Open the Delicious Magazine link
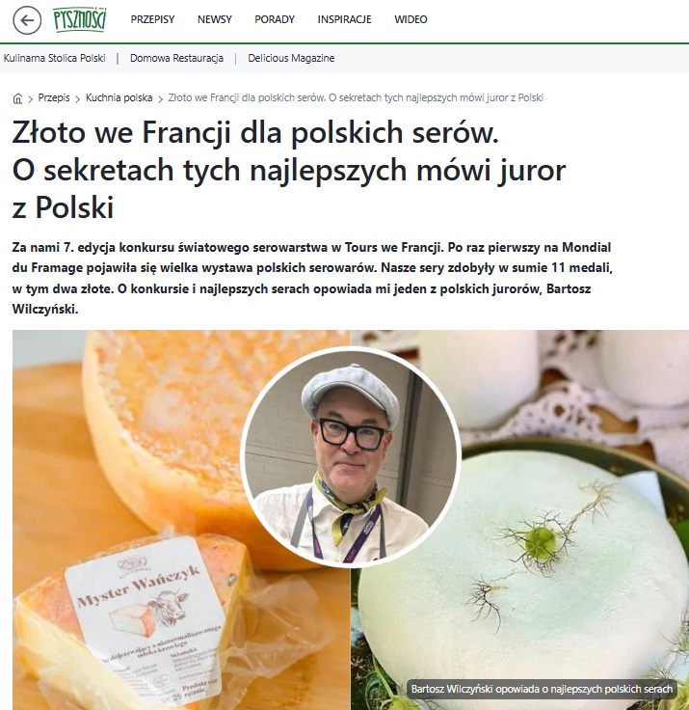 291,58
